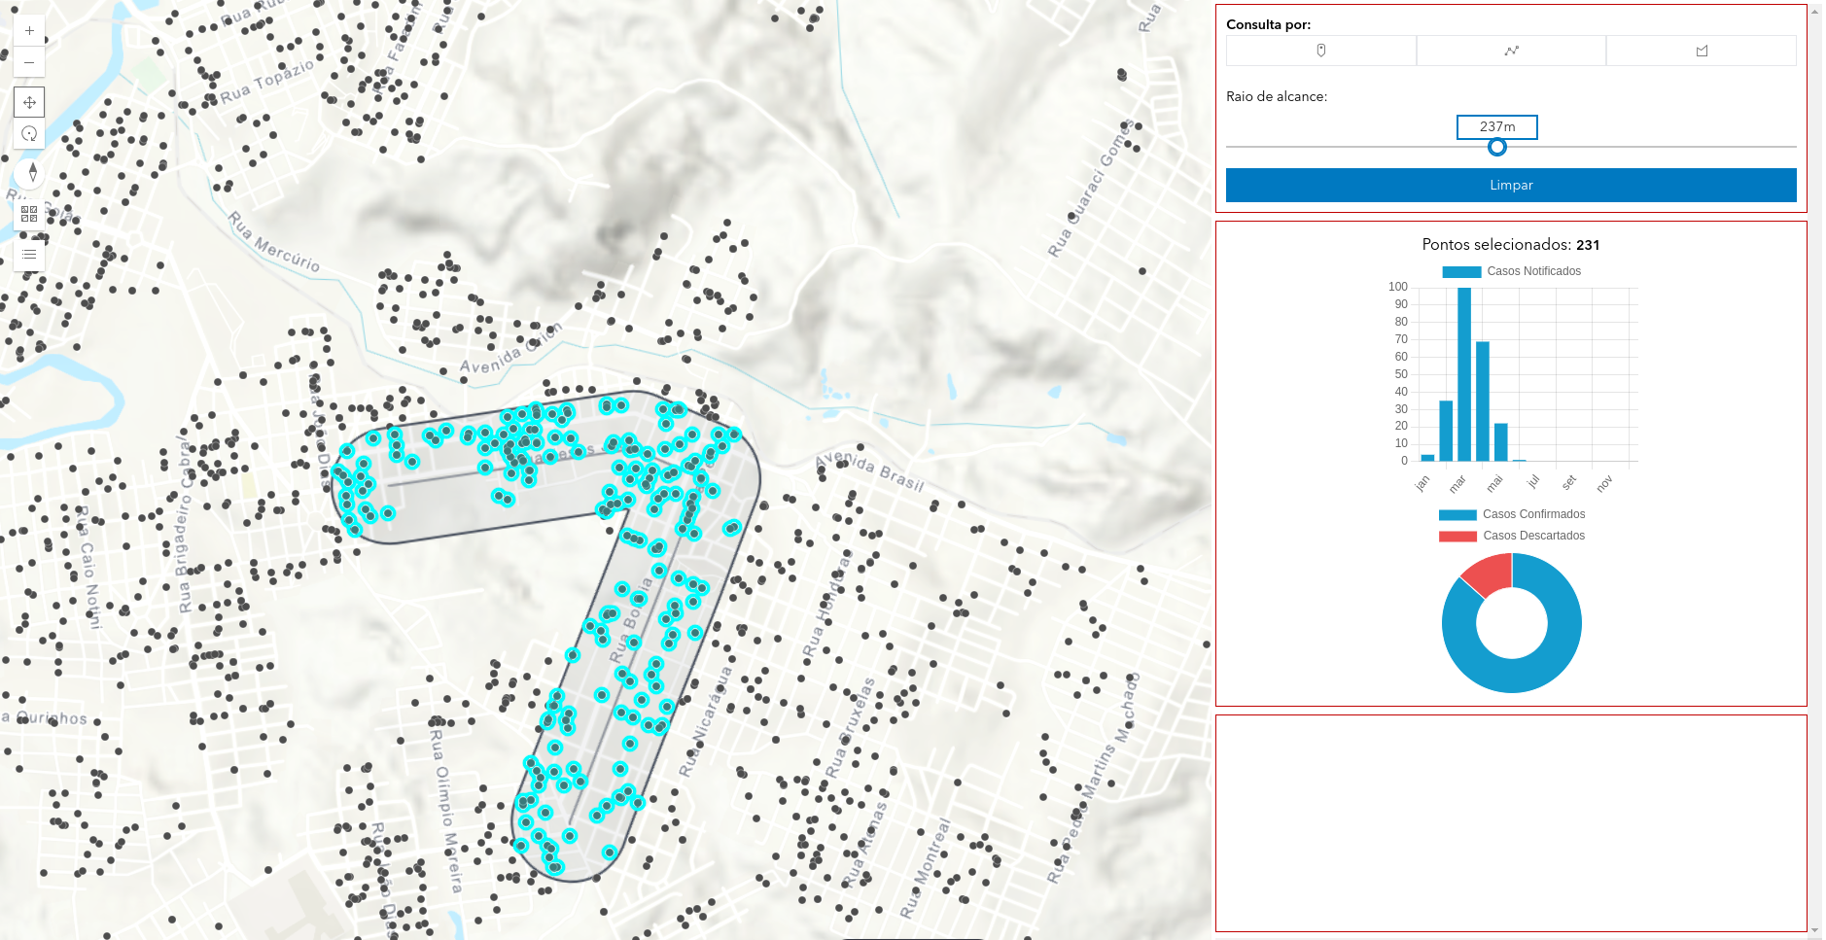Click the 237m radius value box
Screen dimensions: 1826x940
click(x=1497, y=126)
